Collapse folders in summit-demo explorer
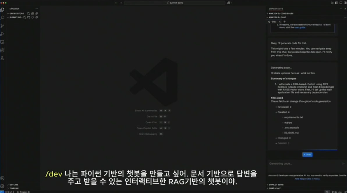The height and width of the screenshot is (193, 347). point(37,17)
